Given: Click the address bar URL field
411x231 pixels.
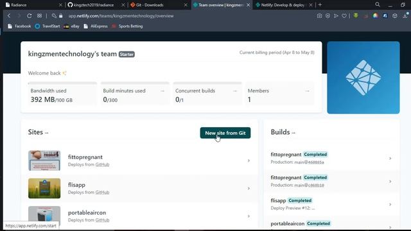Looking at the screenshot, I should (x=121, y=15).
